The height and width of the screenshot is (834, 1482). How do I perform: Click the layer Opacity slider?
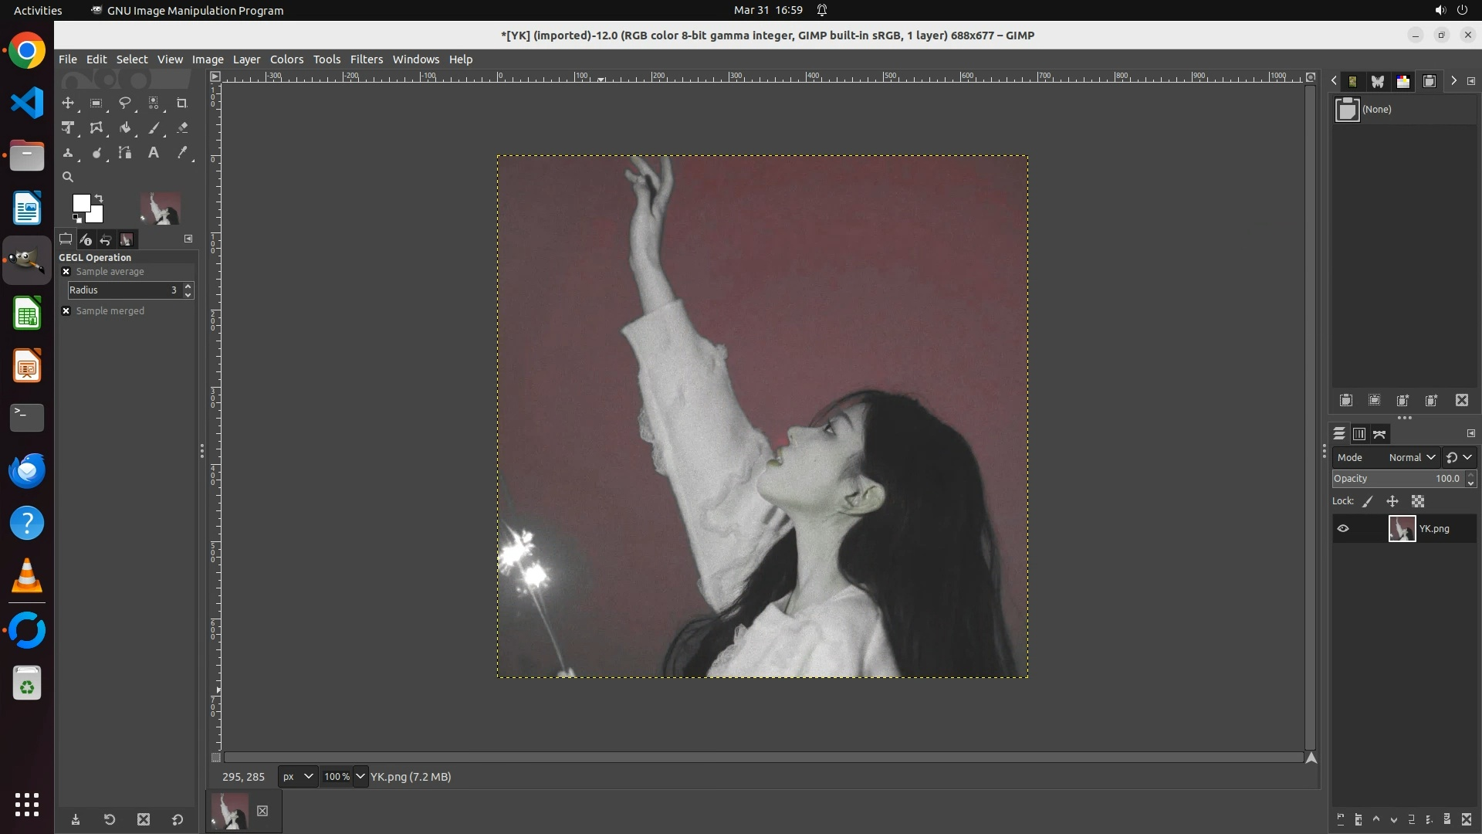click(x=1396, y=479)
